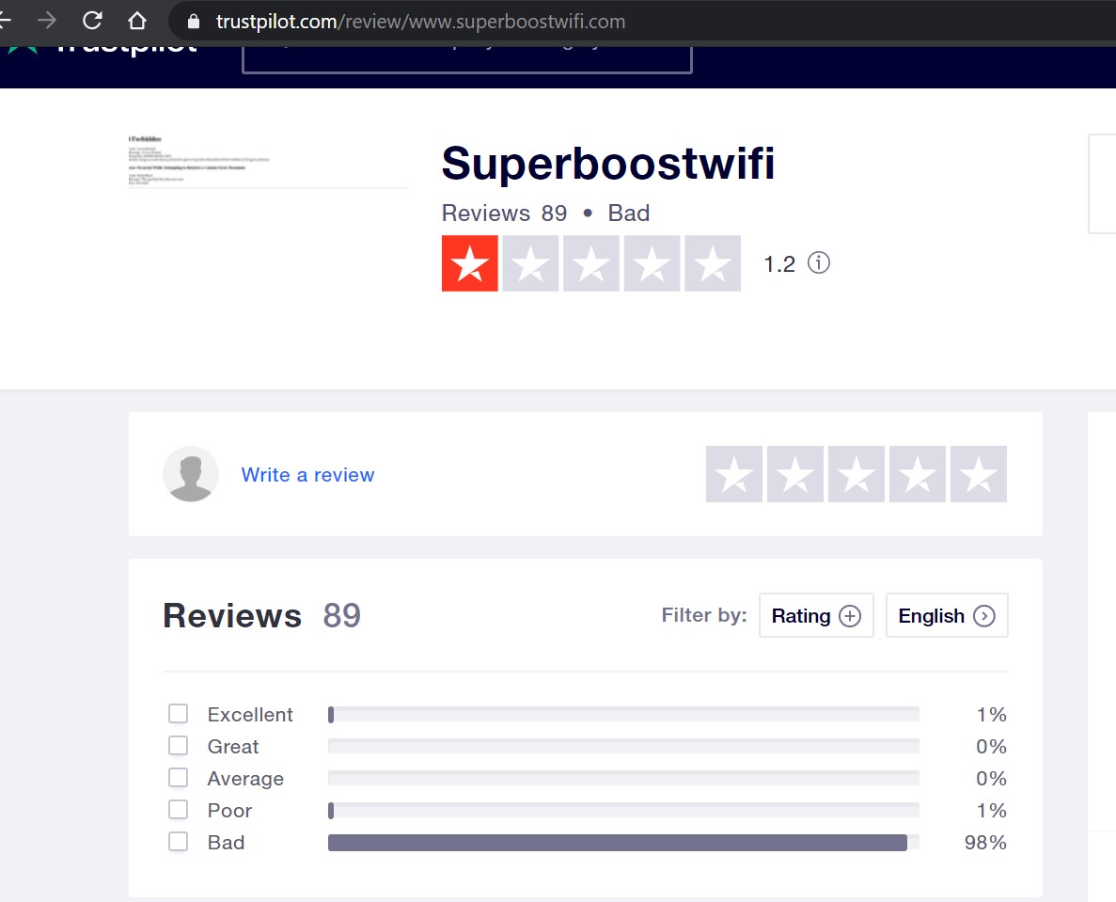Image resolution: width=1116 pixels, height=902 pixels.
Task: Click the Average 0% rating bar
Action: click(623, 778)
